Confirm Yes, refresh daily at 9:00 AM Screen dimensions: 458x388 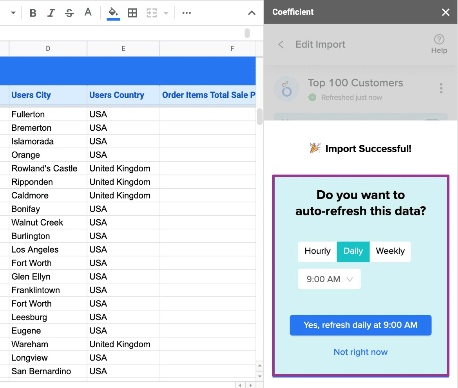(x=360, y=325)
